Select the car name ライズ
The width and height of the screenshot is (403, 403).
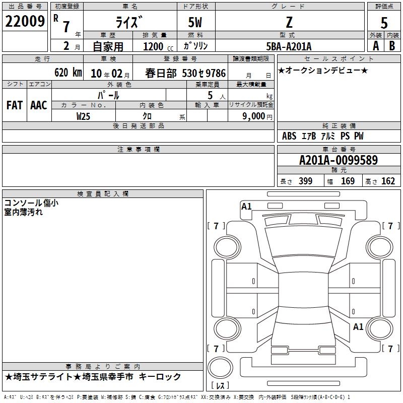pos(129,22)
